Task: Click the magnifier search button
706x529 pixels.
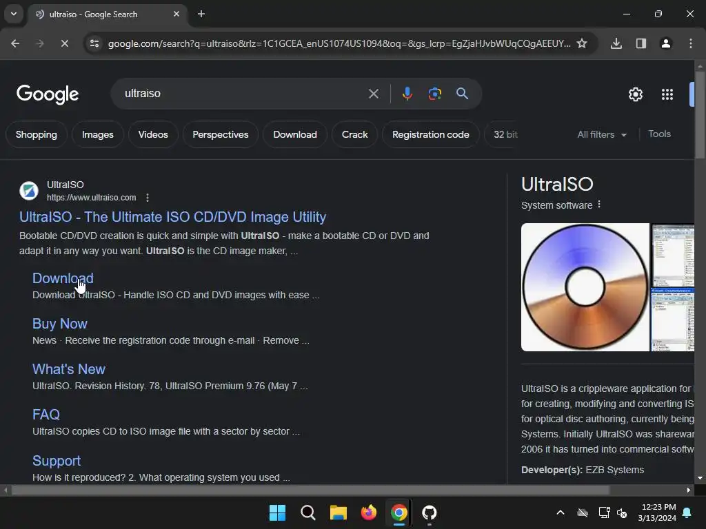Action: (x=462, y=94)
